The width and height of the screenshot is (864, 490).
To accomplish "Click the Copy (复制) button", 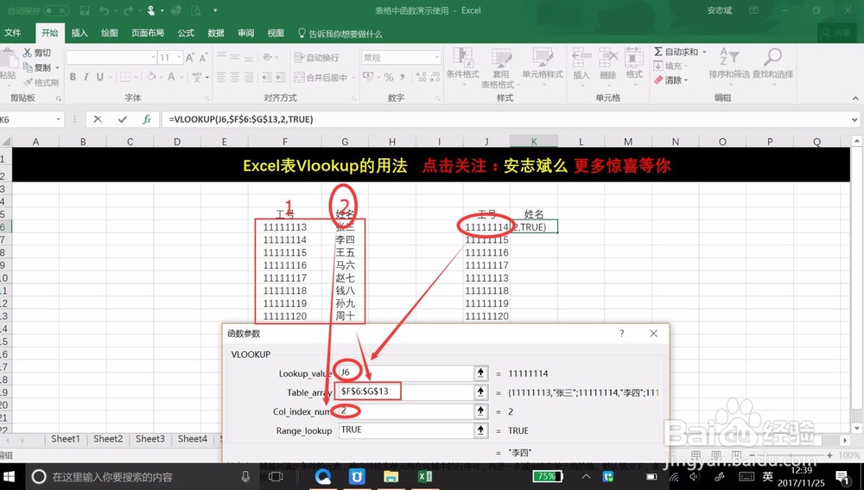I will click(37, 67).
